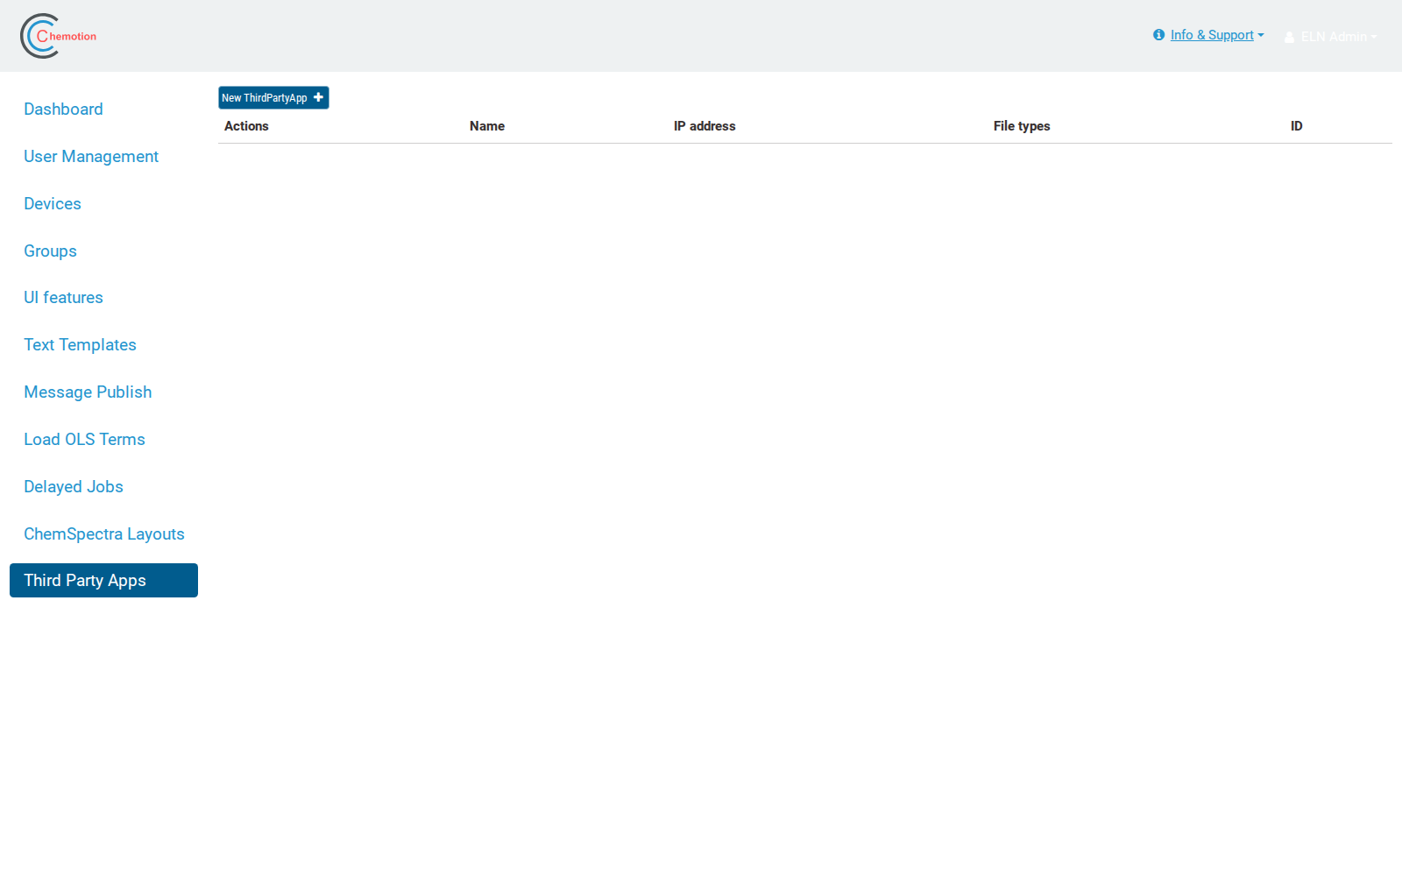Open the Dashboard page
1402x876 pixels.
point(63,109)
